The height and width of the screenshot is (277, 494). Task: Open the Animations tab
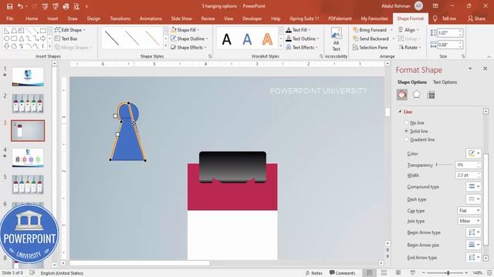[151, 18]
